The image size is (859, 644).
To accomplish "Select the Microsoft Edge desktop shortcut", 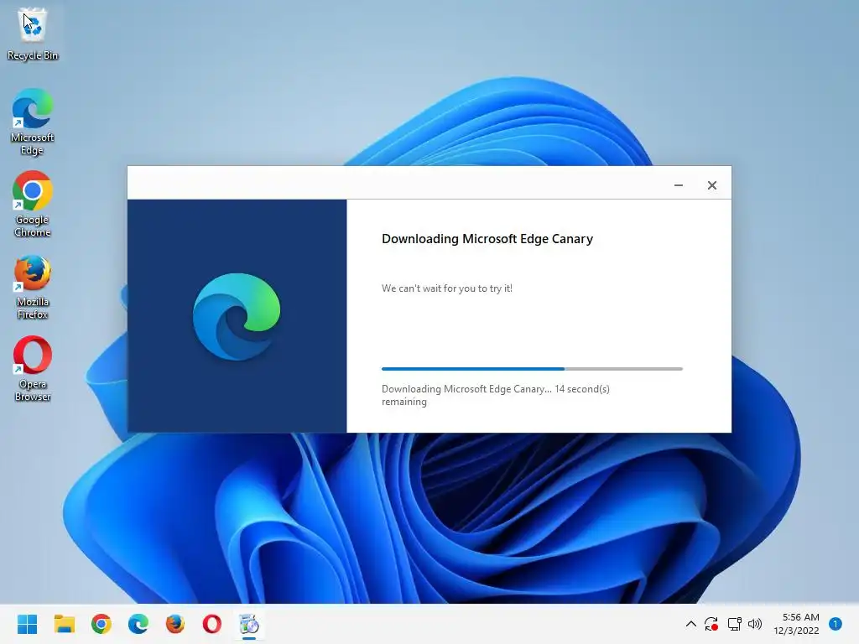I will click(33, 122).
